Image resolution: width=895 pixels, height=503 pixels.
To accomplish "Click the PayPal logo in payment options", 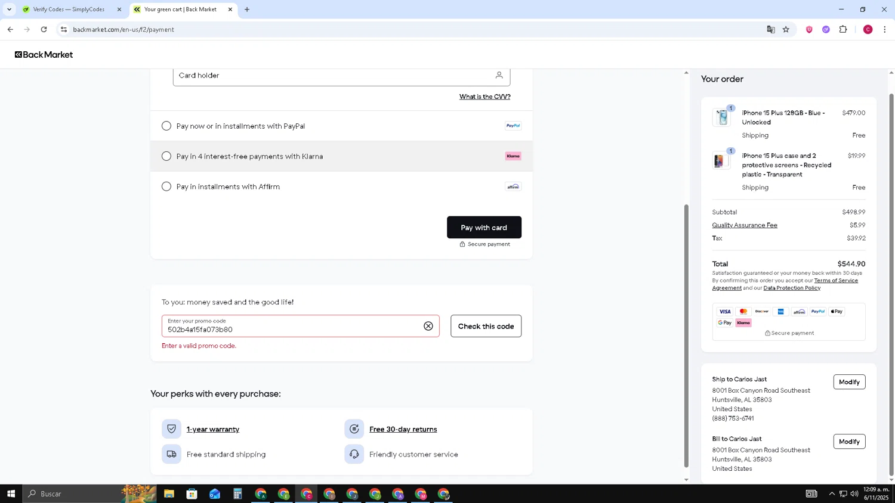I will coord(513,126).
